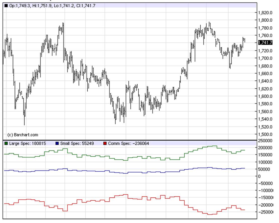Click the 1,820.0 price axis label
279x223 pixels.
[x=266, y=13]
